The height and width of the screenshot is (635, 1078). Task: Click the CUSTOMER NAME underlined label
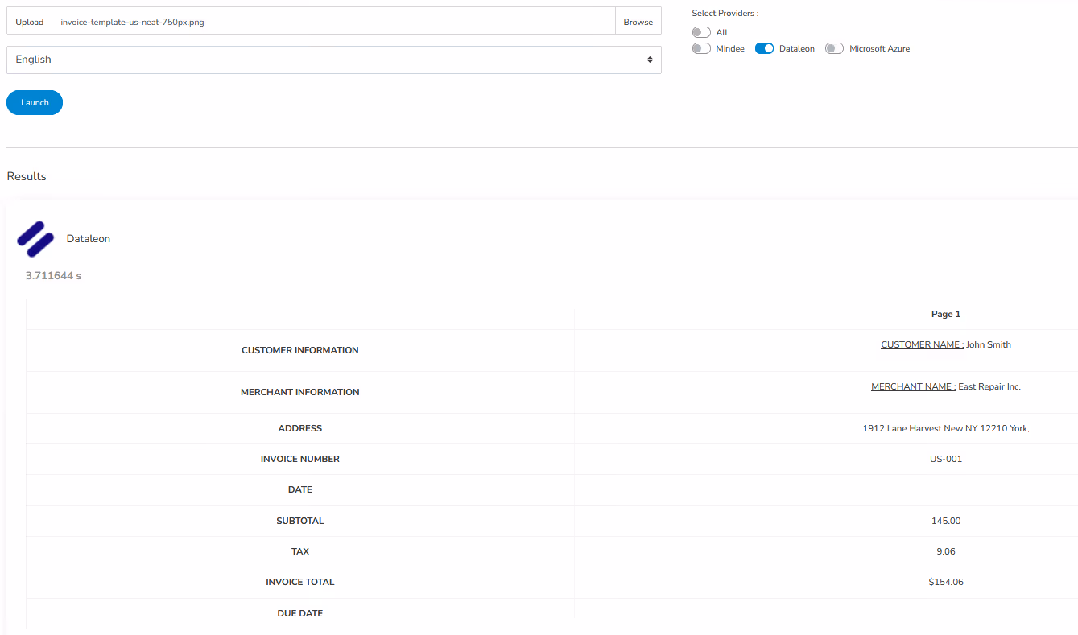pos(922,344)
